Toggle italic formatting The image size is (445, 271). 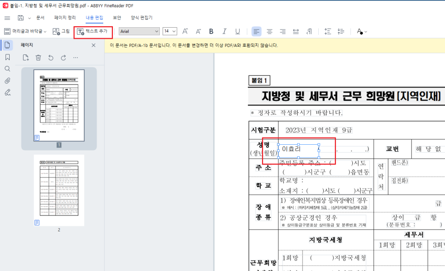tap(224, 31)
